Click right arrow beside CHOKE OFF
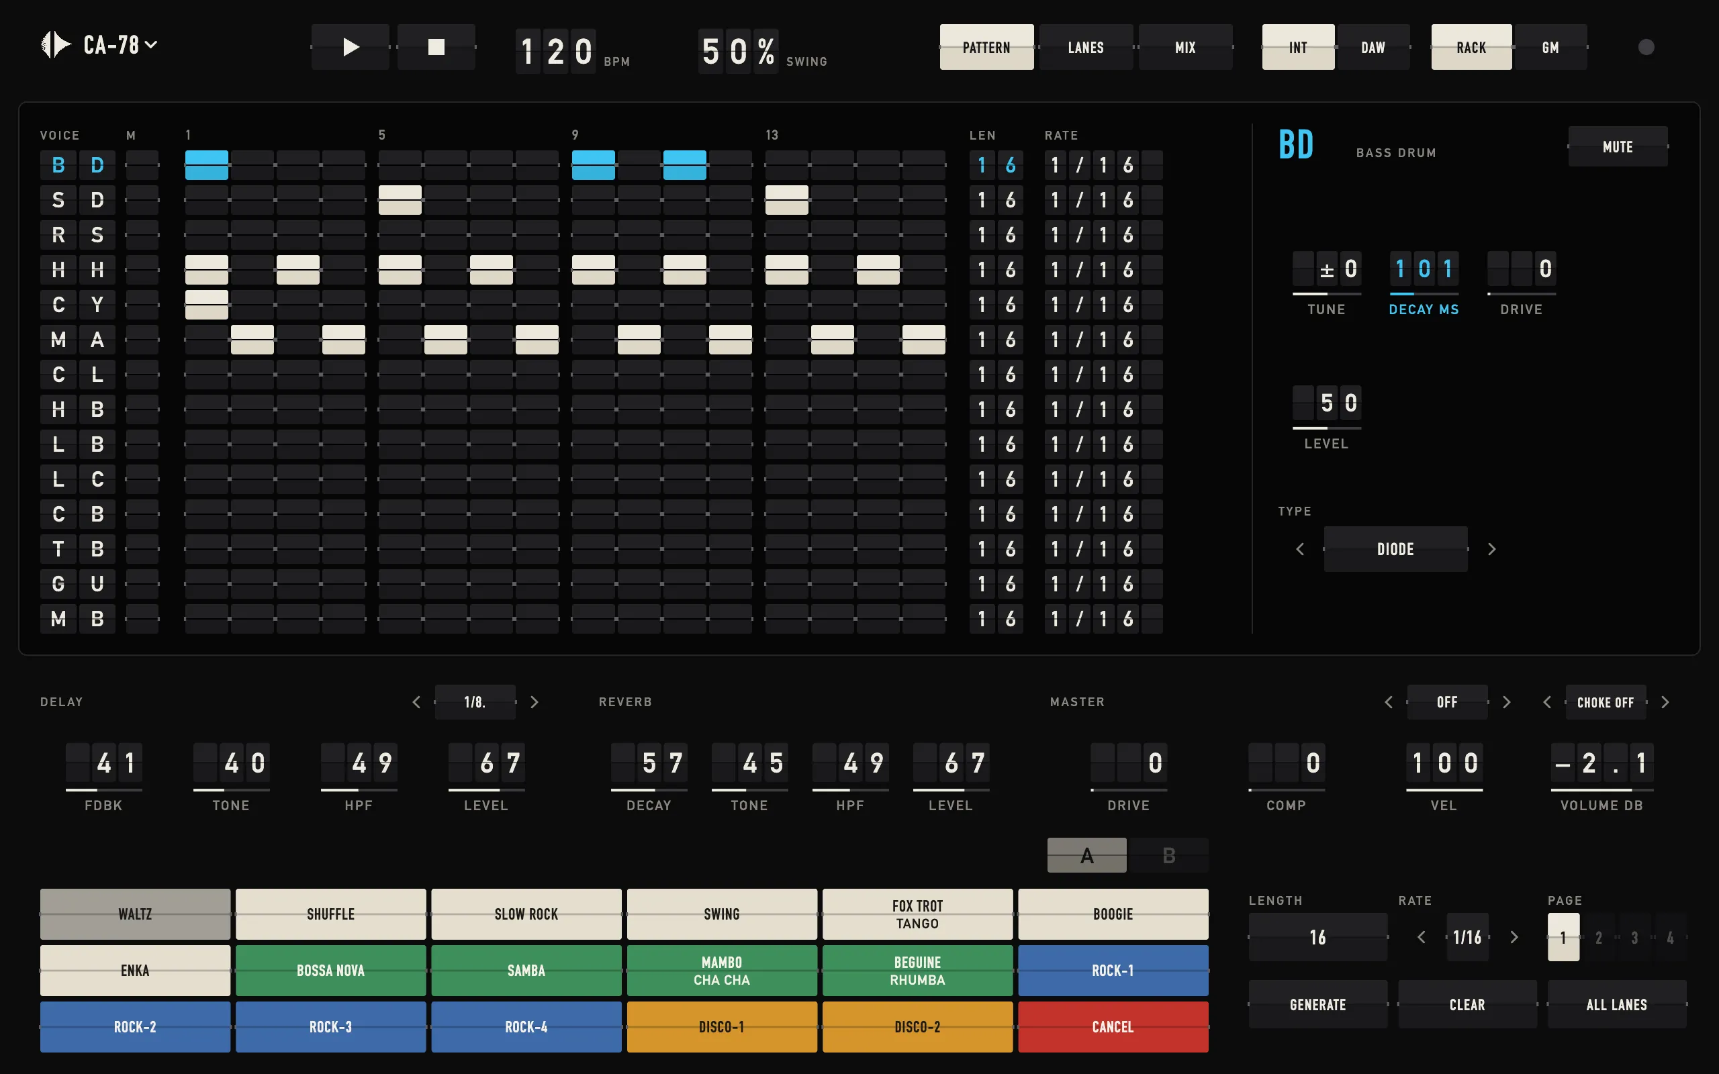 1665,702
